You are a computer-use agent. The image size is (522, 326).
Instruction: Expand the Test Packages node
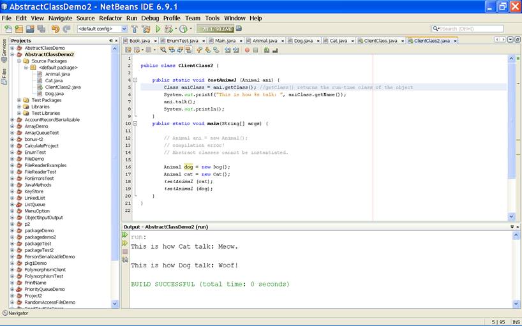(x=19, y=100)
